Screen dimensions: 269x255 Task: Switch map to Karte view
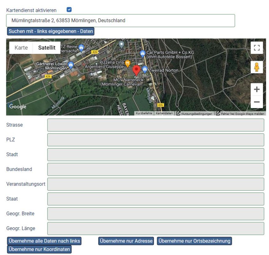pyautogui.click(x=21, y=47)
